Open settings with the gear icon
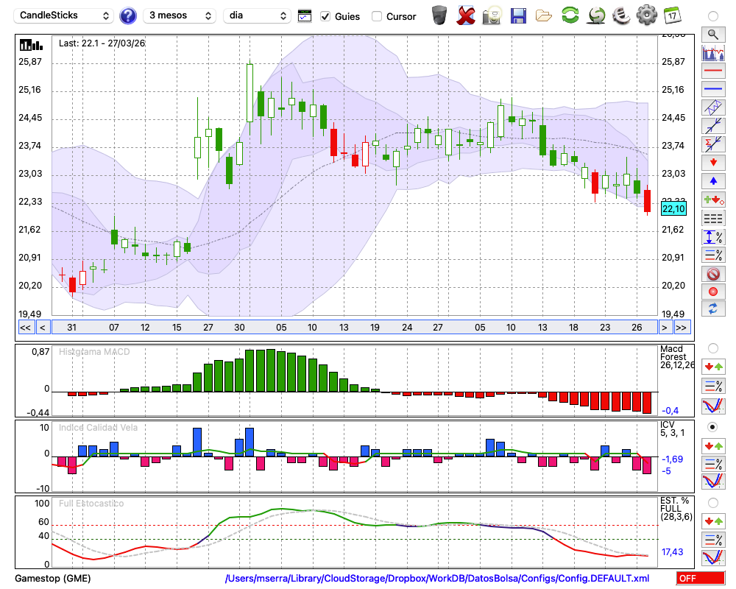The height and width of the screenshot is (589, 736). point(646,15)
